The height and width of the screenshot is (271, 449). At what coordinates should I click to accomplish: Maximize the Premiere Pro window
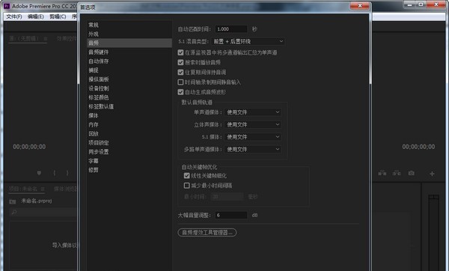point(421,4)
